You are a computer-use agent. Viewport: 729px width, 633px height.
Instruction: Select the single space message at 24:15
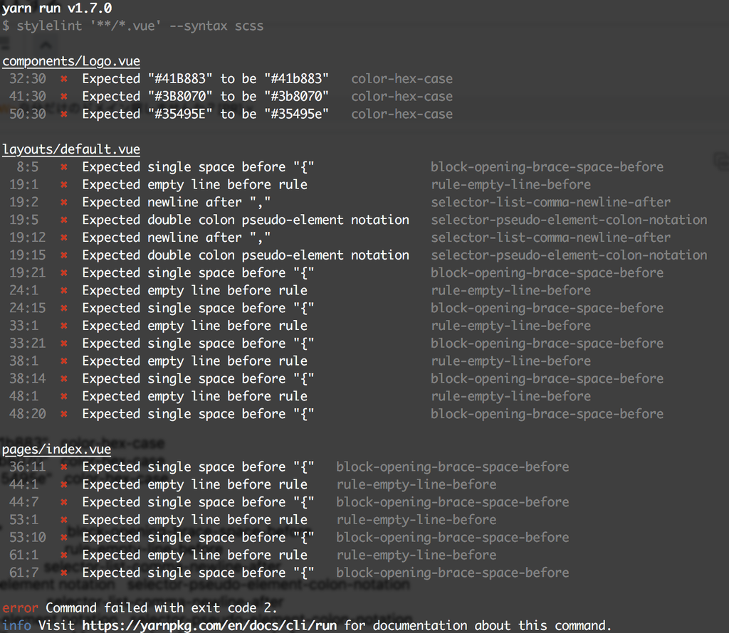point(198,309)
